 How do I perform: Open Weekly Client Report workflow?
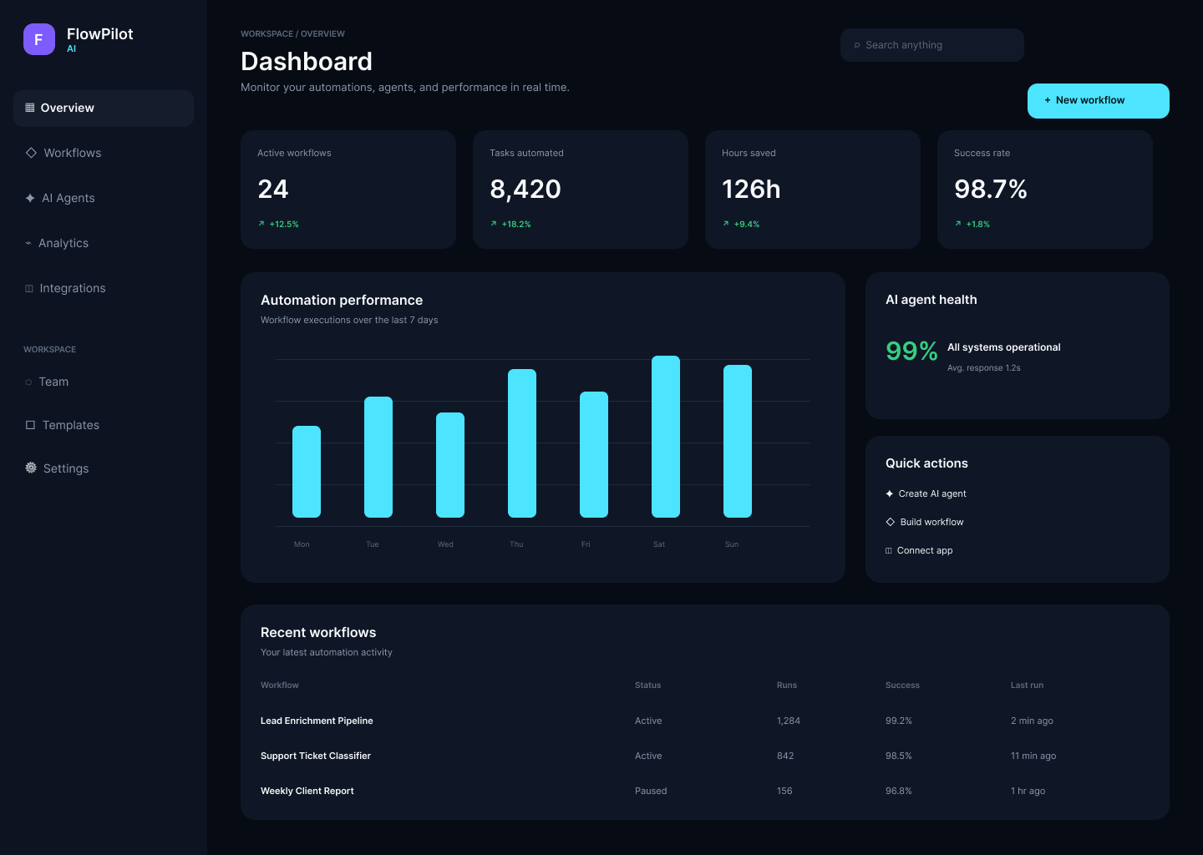[307, 791]
